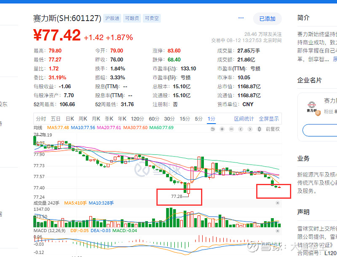Click the 简介 section heading
Image resolution: width=337 pixels, height=257 pixels.
(303, 18)
